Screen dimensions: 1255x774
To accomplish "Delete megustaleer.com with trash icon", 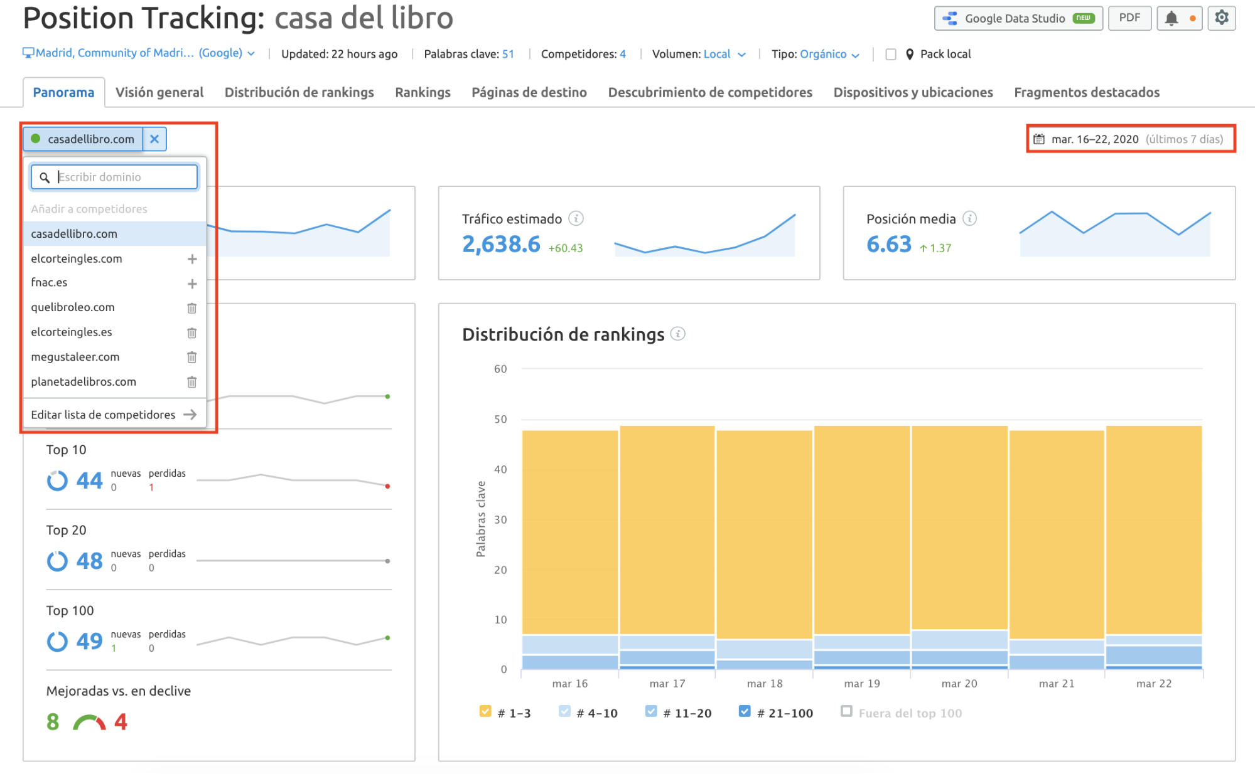I will [x=192, y=357].
